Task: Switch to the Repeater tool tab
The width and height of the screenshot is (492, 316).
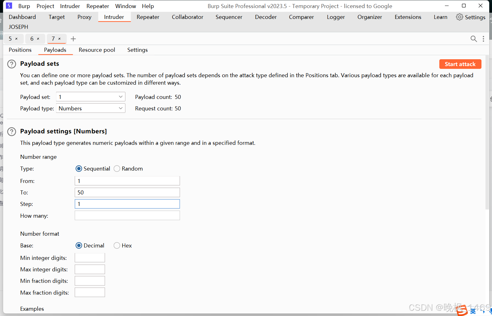Action: pos(148,17)
